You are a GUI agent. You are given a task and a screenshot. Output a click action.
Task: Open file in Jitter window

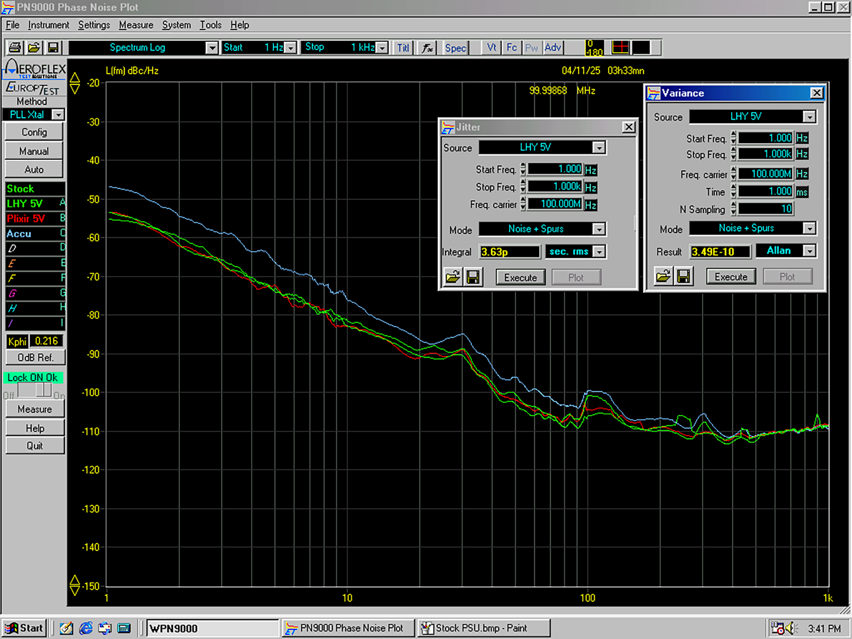click(x=453, y=277)
